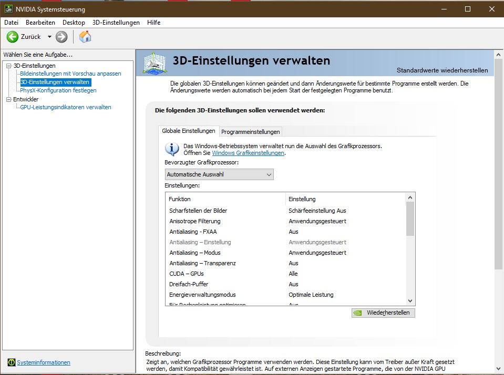Click the 3D-Einstellungen verwalten header icon
The width and height of the screenshot is (504, 375).
pyautogui.click(x=155, y=63)
